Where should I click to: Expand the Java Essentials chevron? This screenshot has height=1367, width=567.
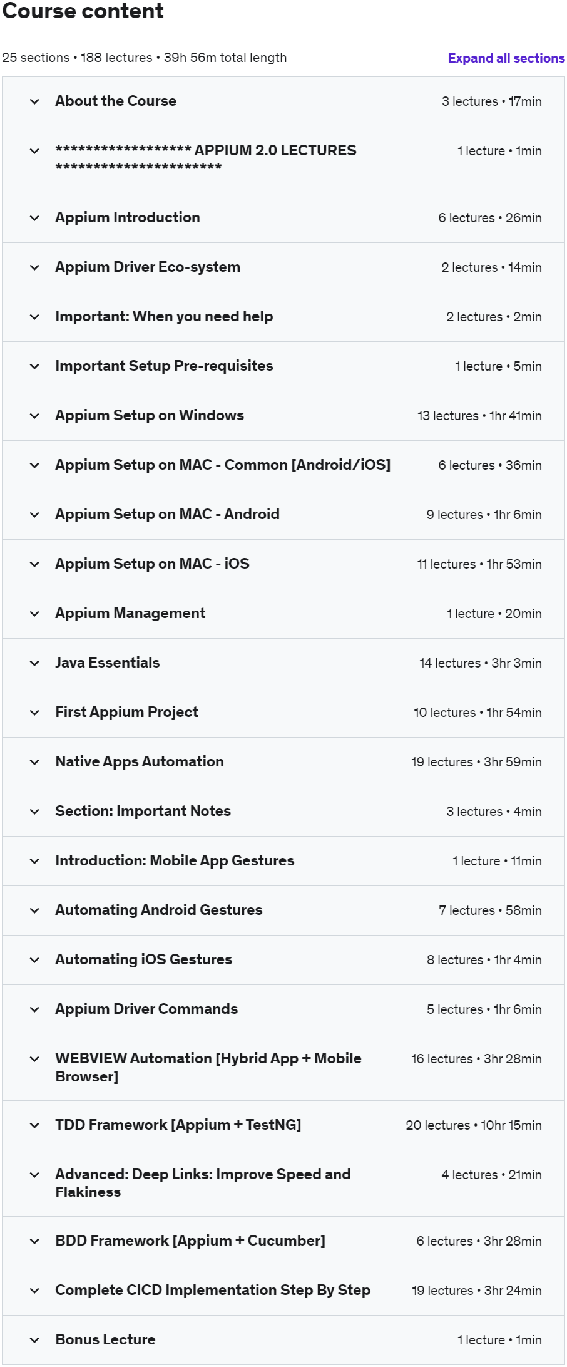[35, 663]
